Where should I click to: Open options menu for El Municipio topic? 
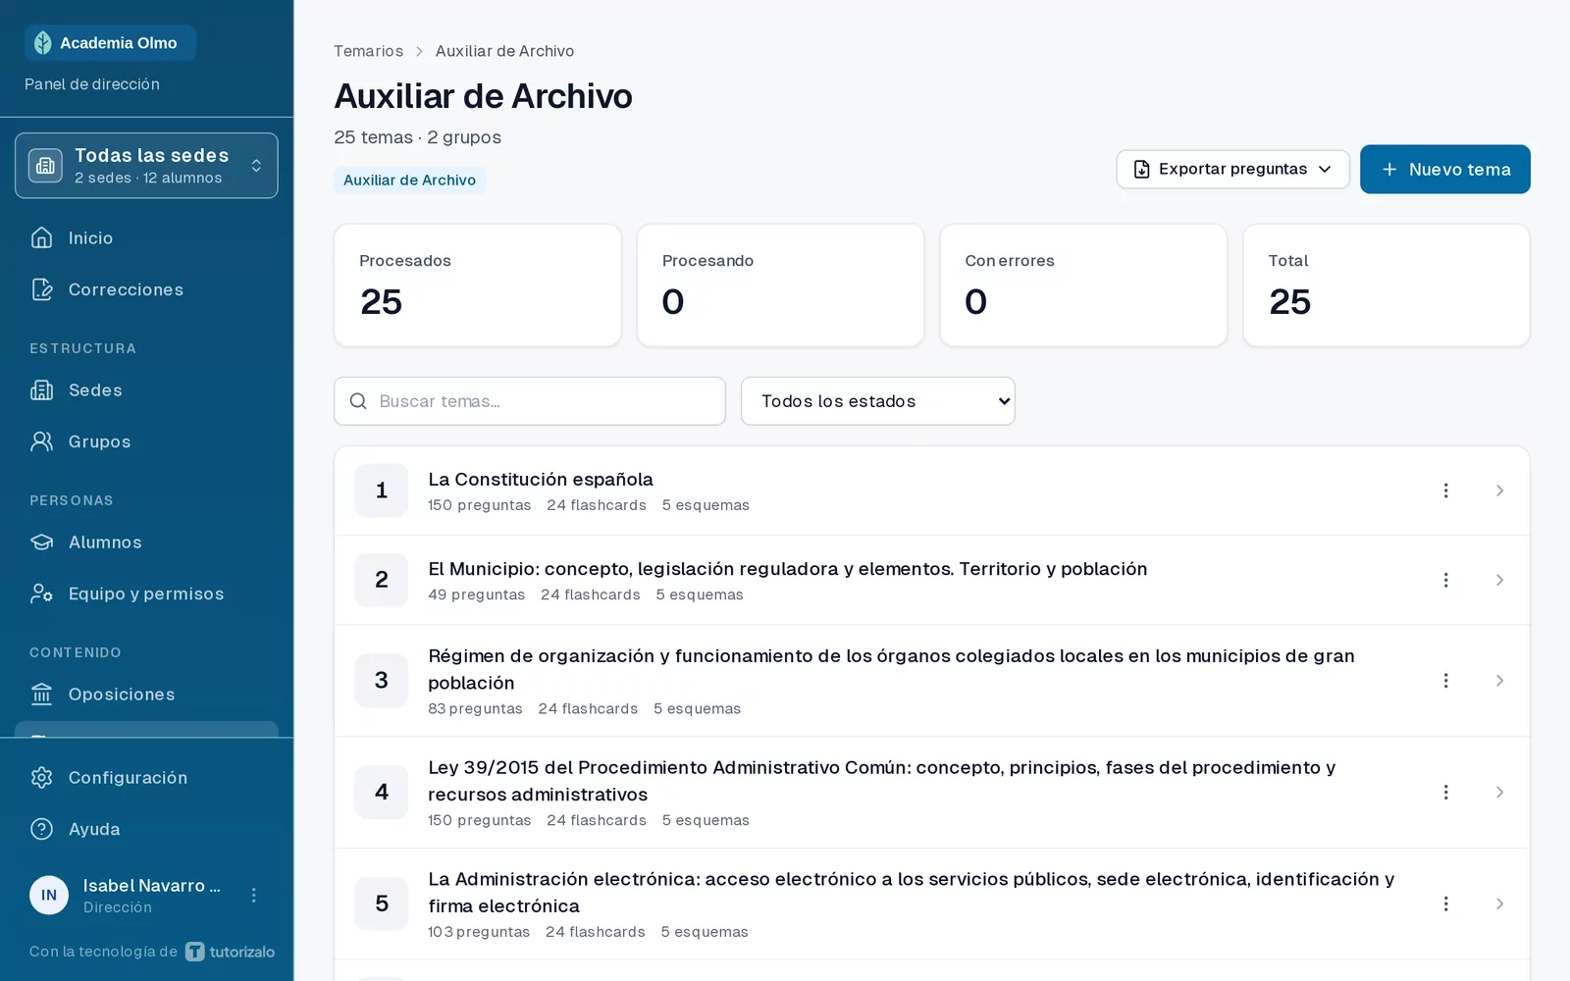tap(1445, 580)
